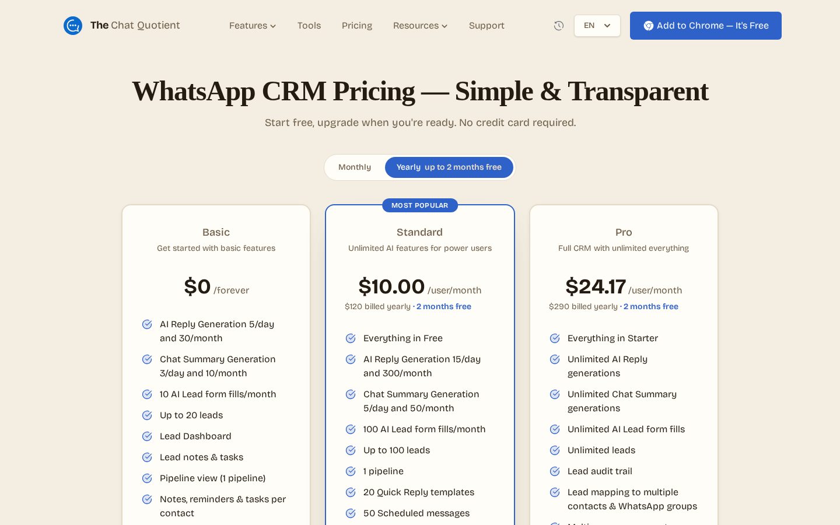Click checkmark icon beside Up to 100 leads
The height and width of the screenshot is (525, 840).
point(351,450)
